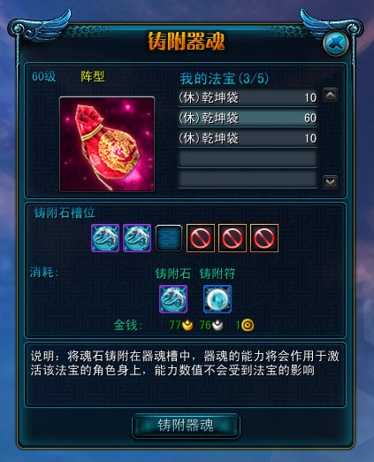Click the 铸附石 consumption item icon
This screenshot has width=374, height=462.
[173, 299]
